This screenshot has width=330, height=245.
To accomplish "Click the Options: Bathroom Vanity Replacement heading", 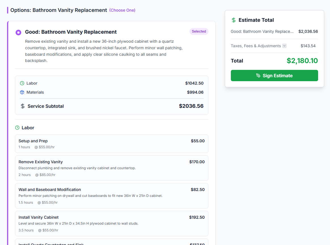I will pos(59,10).
